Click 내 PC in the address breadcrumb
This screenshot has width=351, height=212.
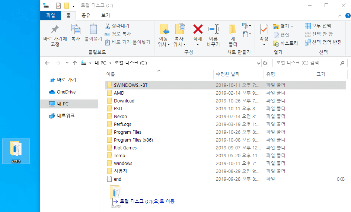[100, 63]
